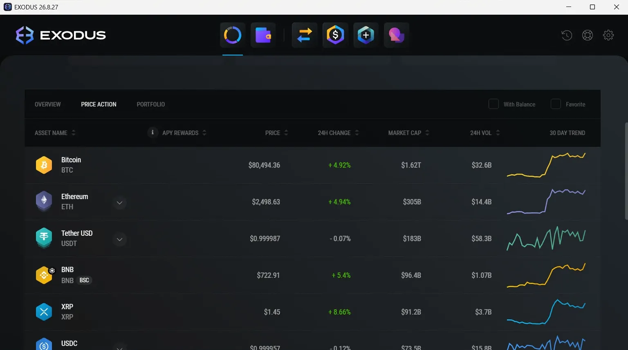Click BNB 24H volume $1.07B
The width and height of the screenshot is (628, 350).
coord(481,275)
